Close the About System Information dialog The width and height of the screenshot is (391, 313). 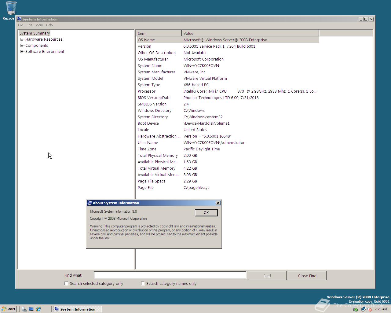click(218, 203)
